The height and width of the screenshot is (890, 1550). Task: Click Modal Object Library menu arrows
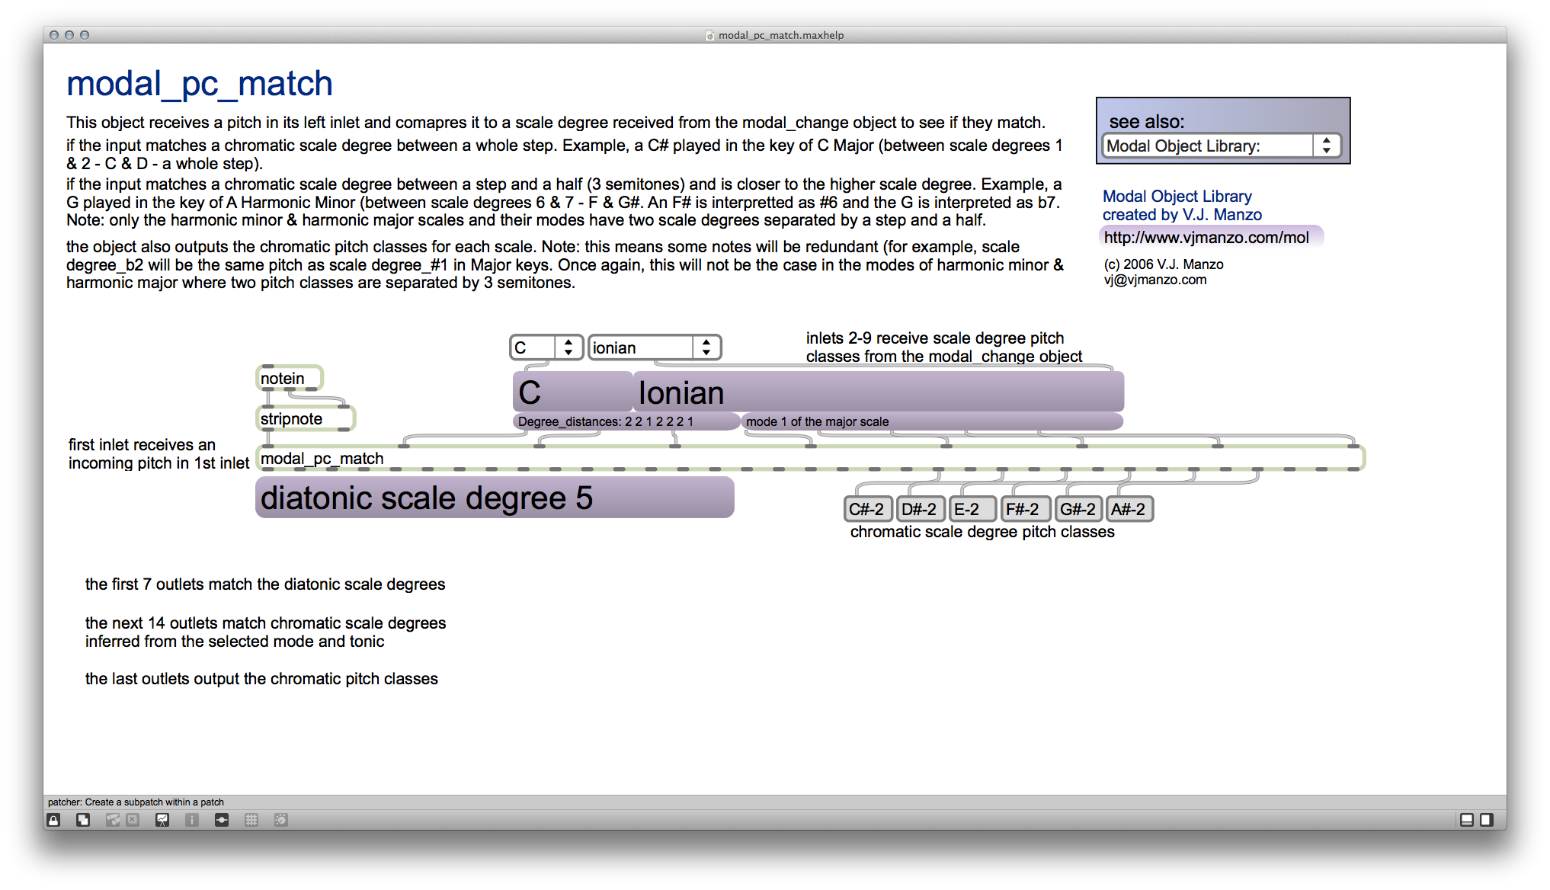[1327, 146]
